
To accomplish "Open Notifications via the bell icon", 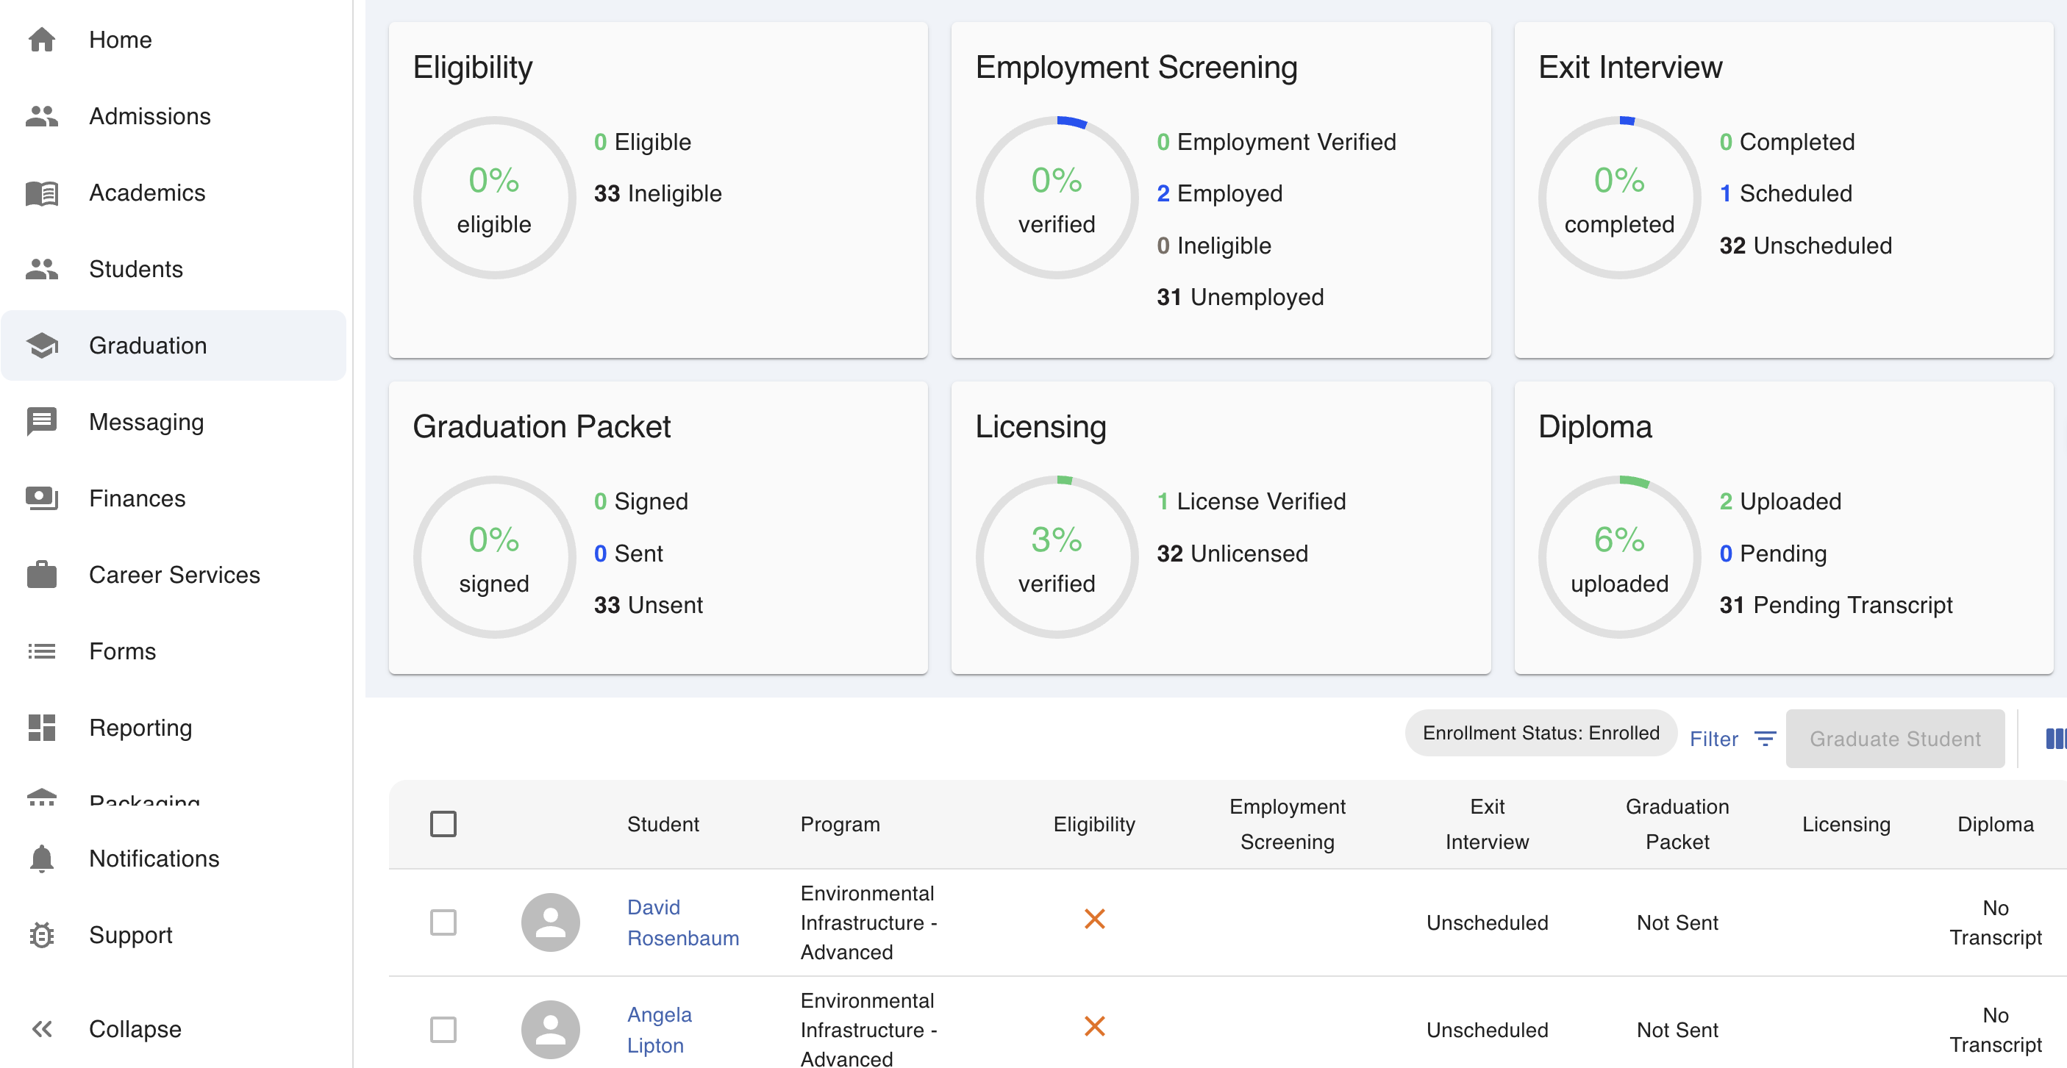I will tap(42, 858).
